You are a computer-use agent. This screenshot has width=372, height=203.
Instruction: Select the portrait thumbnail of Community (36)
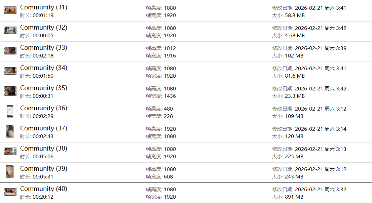[10, 111]
